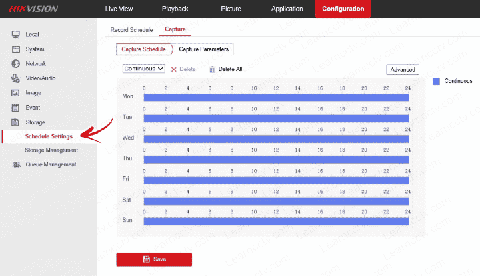Click the Queue Management people icon
The image size is (480, 276).
pos(15,164)
